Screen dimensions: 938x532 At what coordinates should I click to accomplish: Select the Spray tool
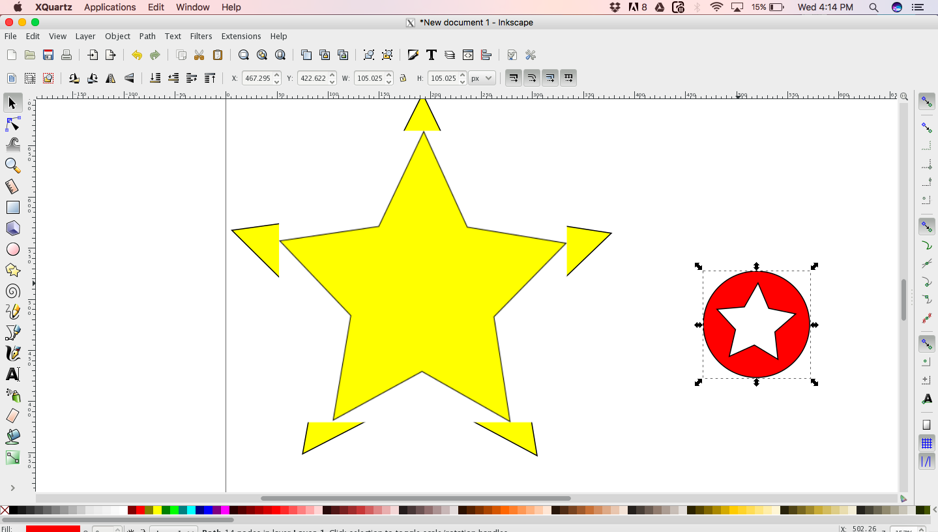point(12,395)
